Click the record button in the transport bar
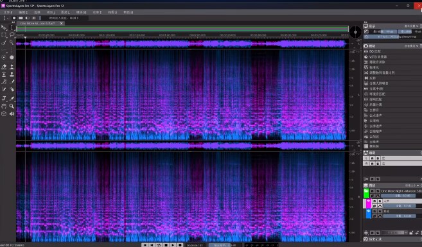Screen dimensions: 422x247 click(x=180, y=245)
